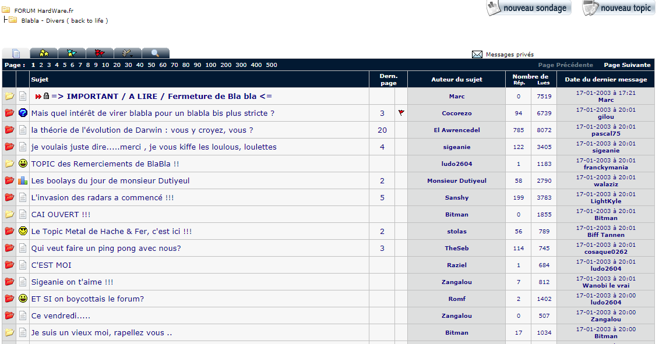Click the envelope icon next to Messages privés
Viewport: 659px width, 344px height.
tap(477, 53)
